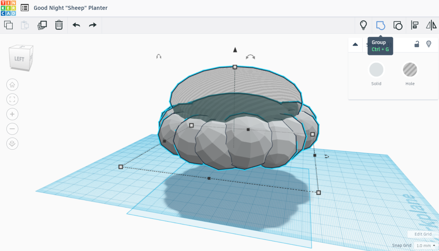The height and width of the screenshot is (251, 439).
Task: Click the Duplicate and repeat icon
Action: (42, 25)
